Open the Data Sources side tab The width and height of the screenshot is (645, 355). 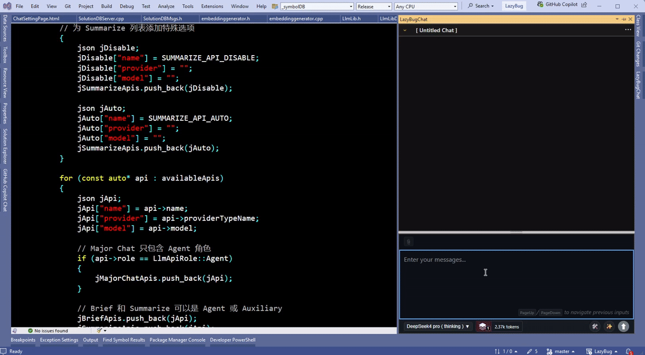pos(5,29)
